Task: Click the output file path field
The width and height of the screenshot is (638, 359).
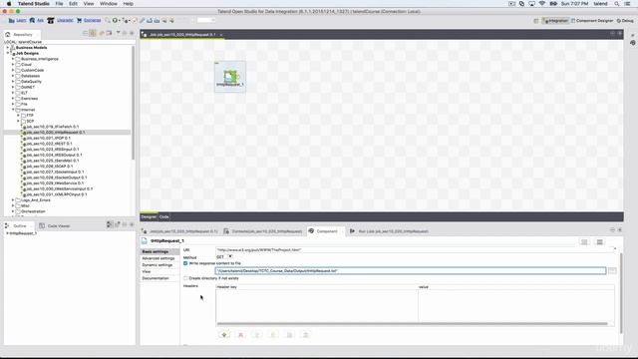Action: pyautogui.click(x=410, y=270)
